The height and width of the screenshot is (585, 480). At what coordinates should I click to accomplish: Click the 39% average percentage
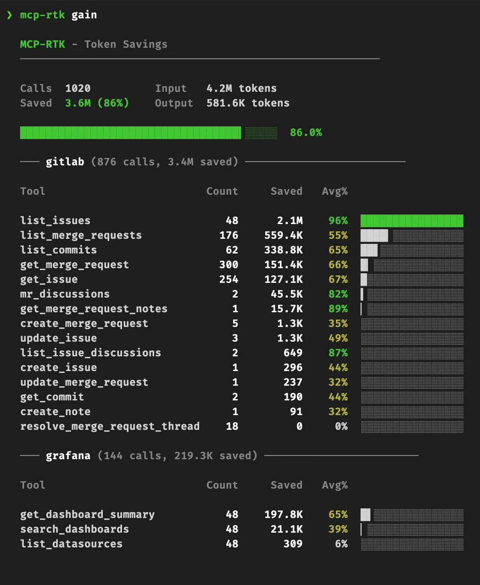pyautogui.click(x=338, y=529)
